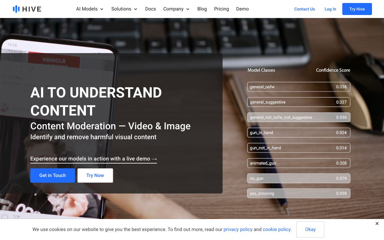The height and width of the screenshot is (240, 384).
Task: Click the Hive logo in the header
Action: click(27, 9)
